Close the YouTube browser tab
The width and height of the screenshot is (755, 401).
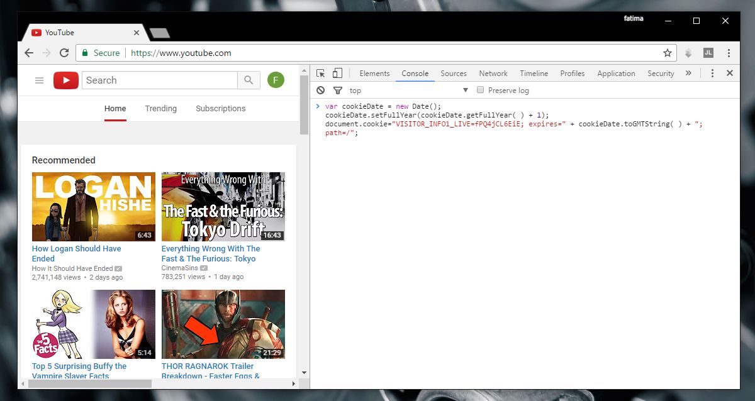[x=137, y=33]
